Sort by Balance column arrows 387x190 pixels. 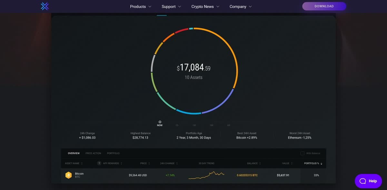(x=260, y=164)
